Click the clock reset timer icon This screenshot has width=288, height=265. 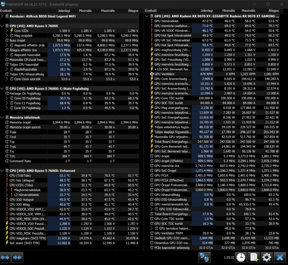[241, 257]
